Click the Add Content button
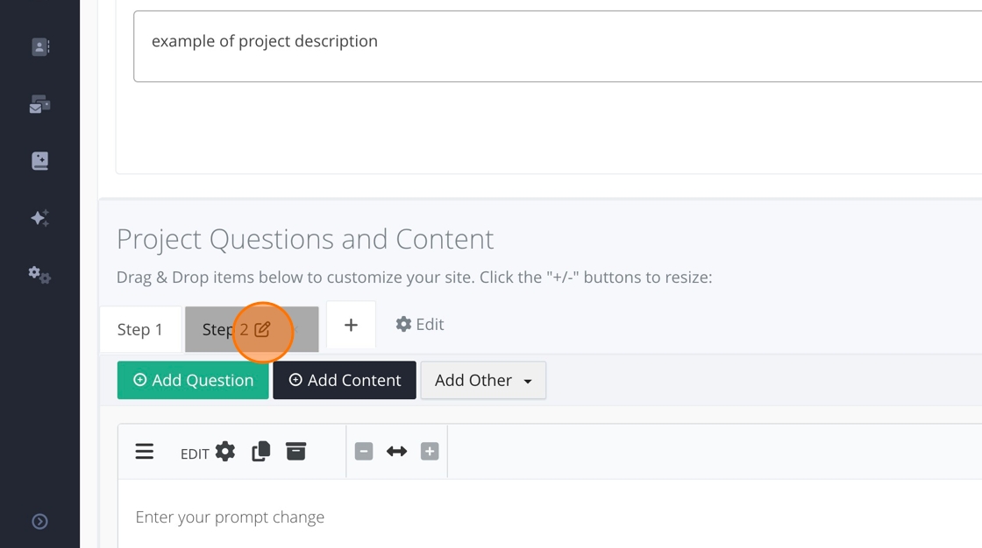Image resolution: width=982 pixels, height=548 pixels. [x=345, y=381]
